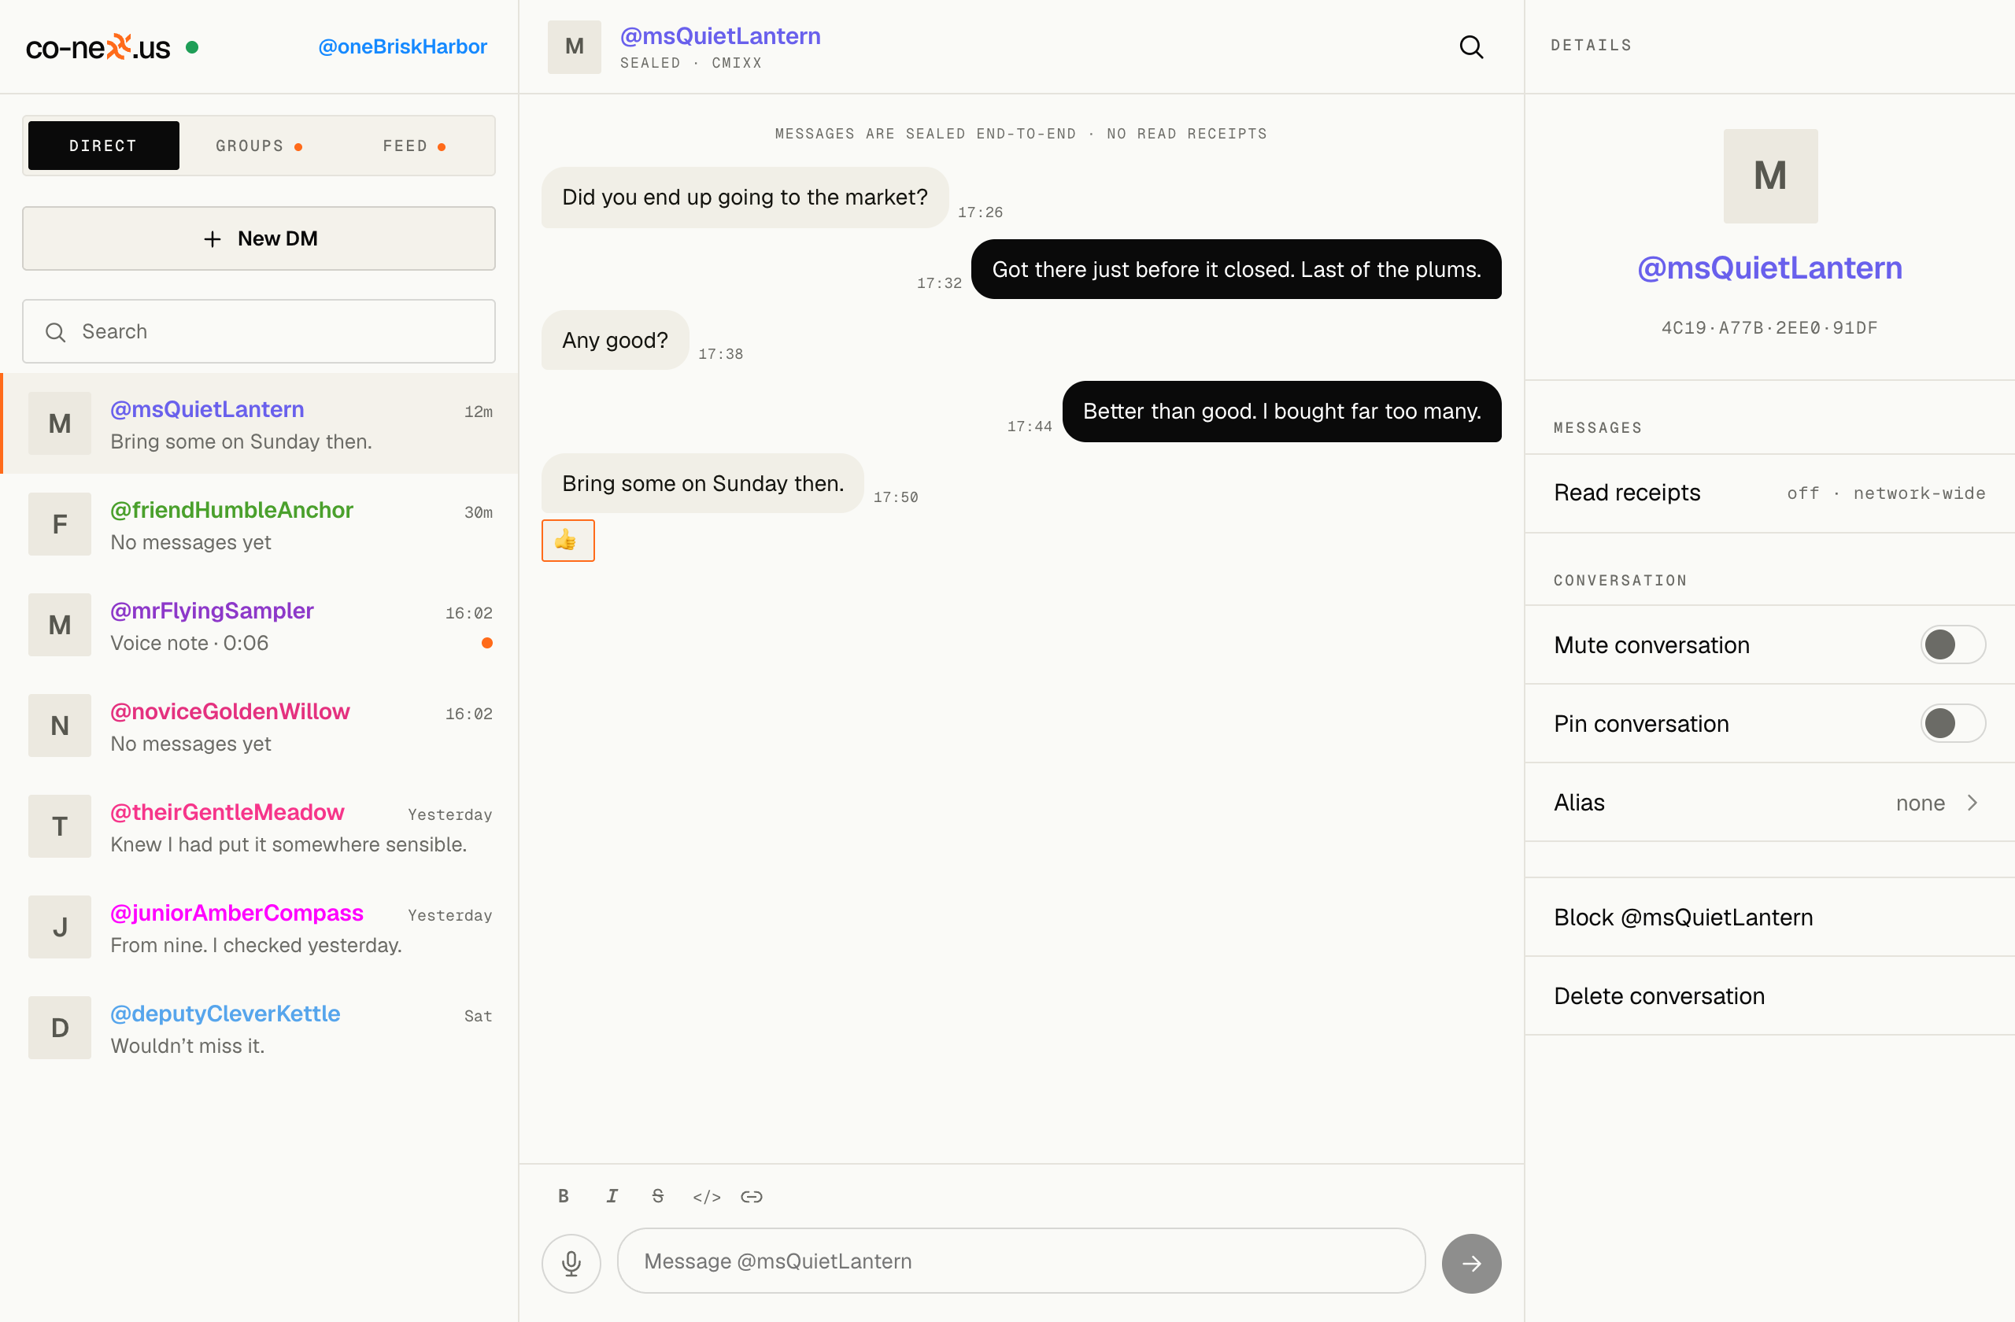Screen dimensions: 2015x1322
Task: Click @msQuietLantern name in chat header
Action: (720, 35)
